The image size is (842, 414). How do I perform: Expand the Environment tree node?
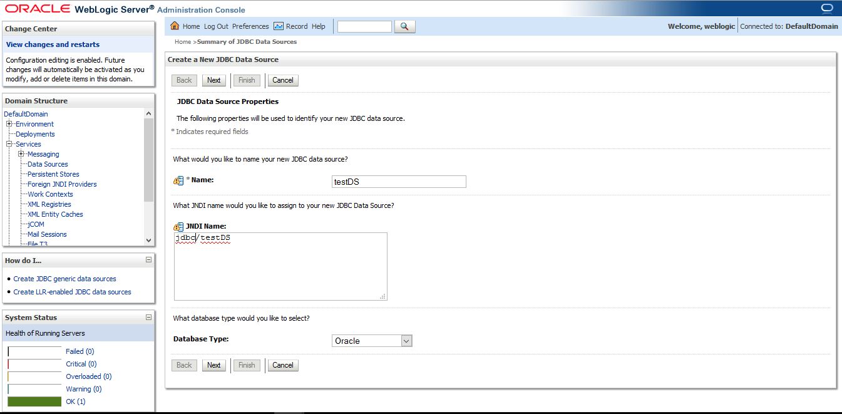coord(9,124)
